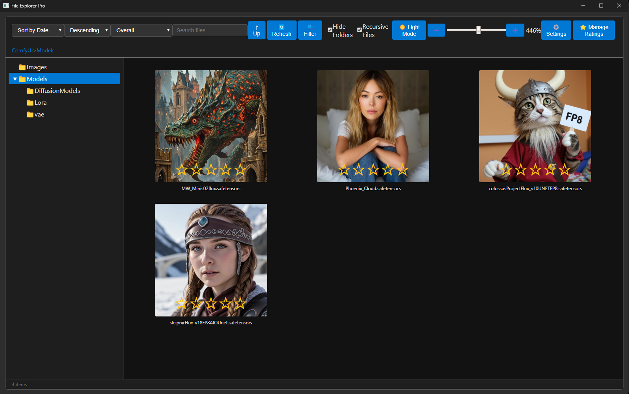
Task: Open Manage Ratings with star icon
Action: [593, 30]
